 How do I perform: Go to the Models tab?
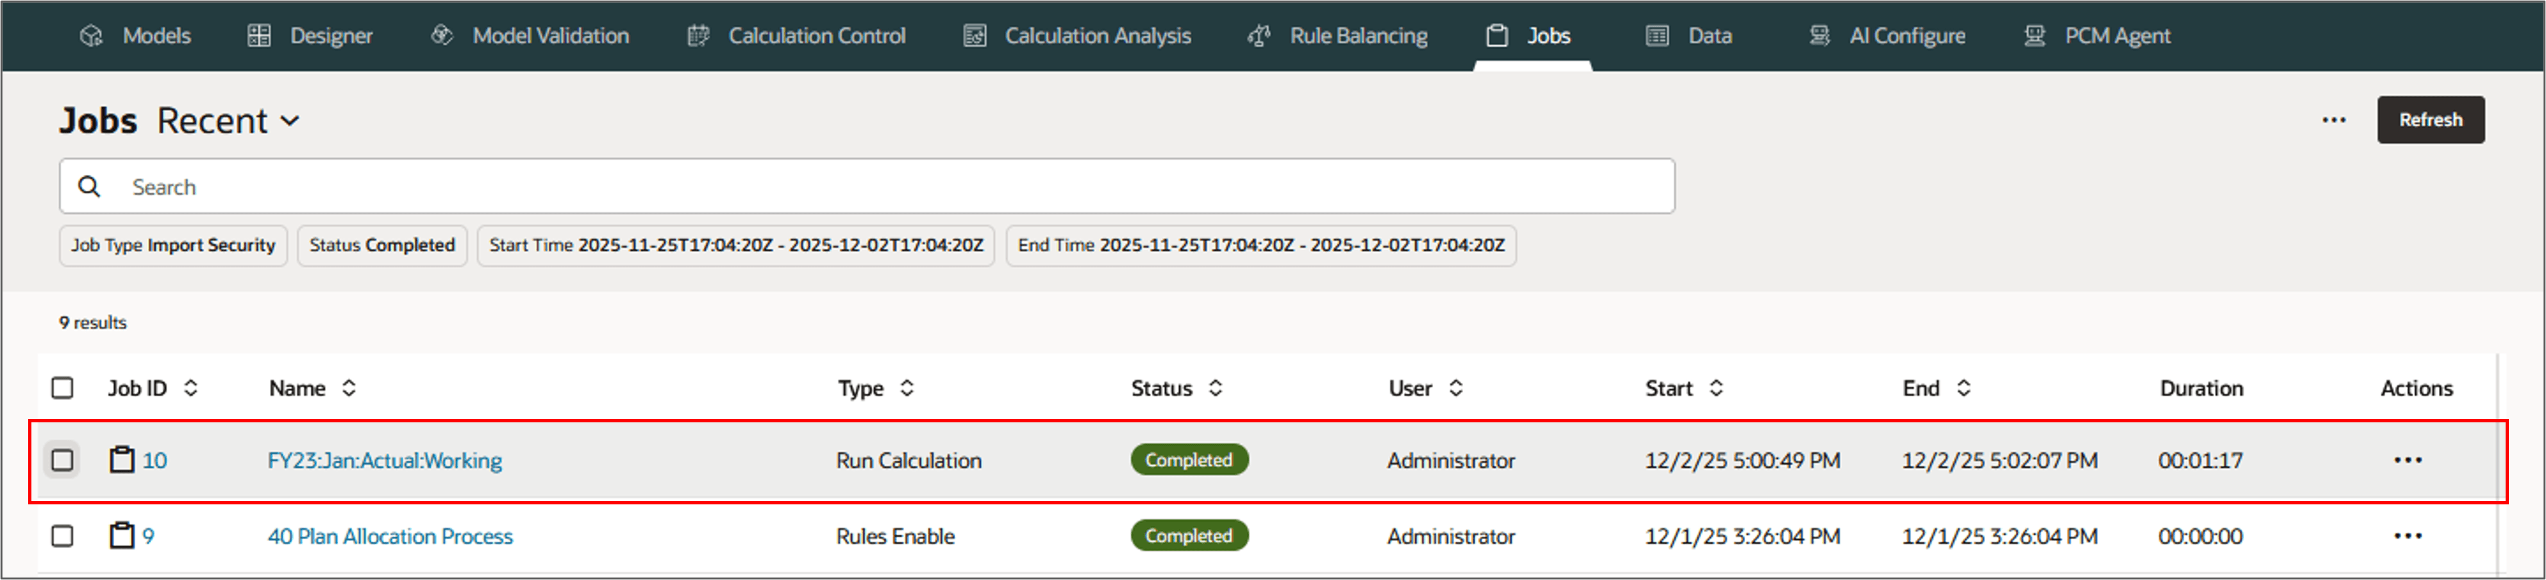click(x=135, y=36)
